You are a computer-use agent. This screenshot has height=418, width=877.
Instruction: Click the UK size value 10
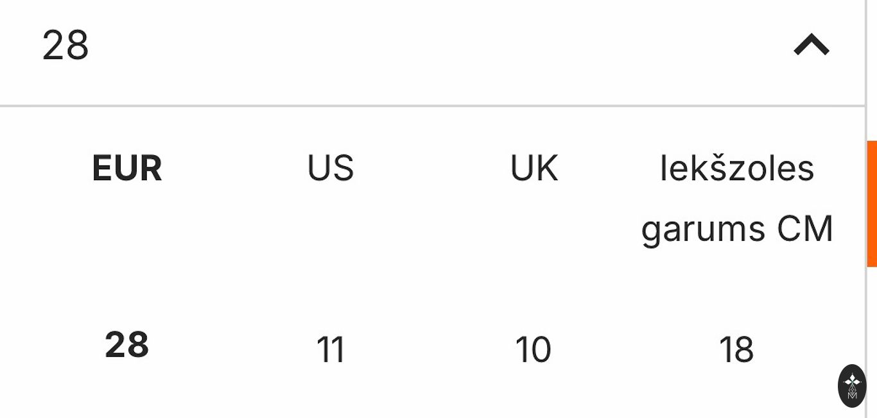(x=534, y=350)
